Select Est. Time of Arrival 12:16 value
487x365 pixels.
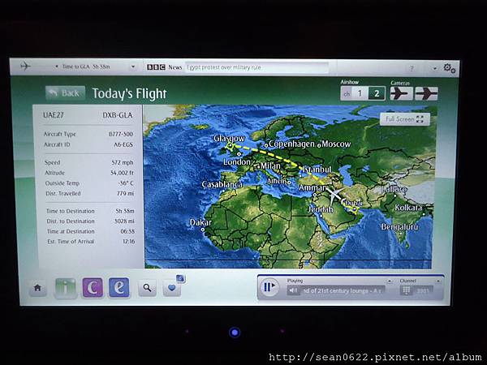pos(128,242)
